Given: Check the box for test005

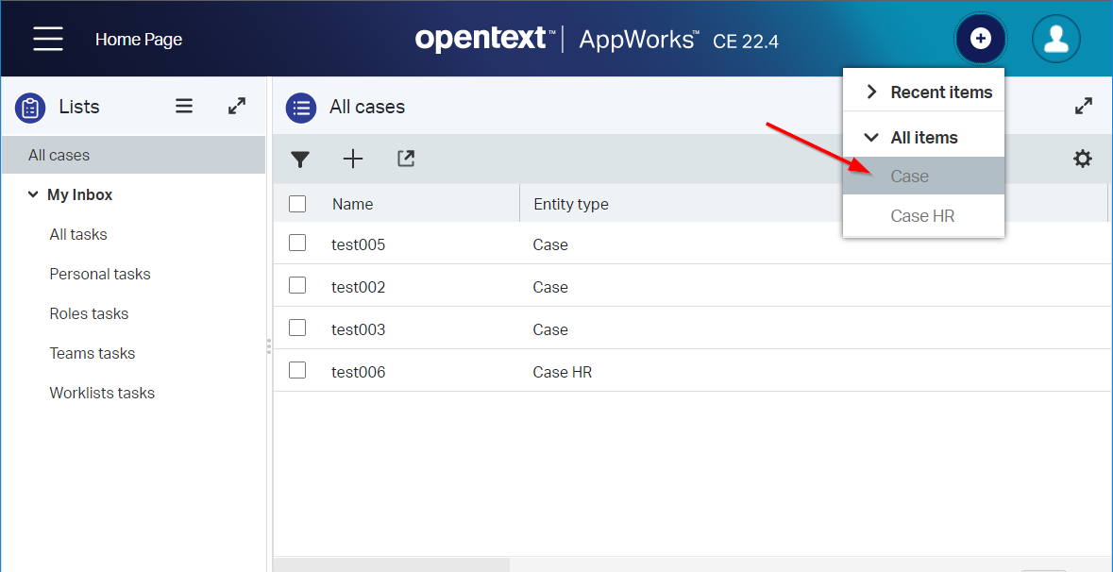Looking at the screenshot, I should coord(297,244).
